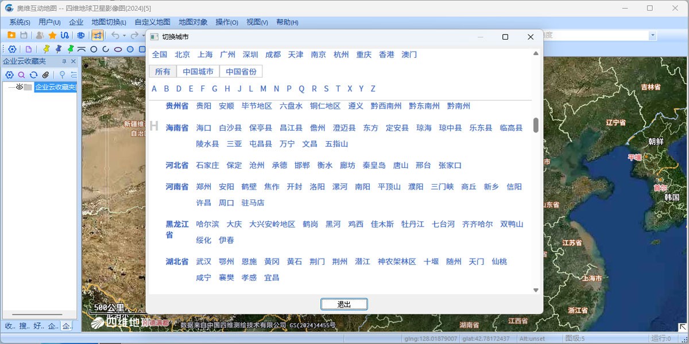Screen dimensions: 689x344
Task: Jump to letter H in alphabet index
Action: 227,89
